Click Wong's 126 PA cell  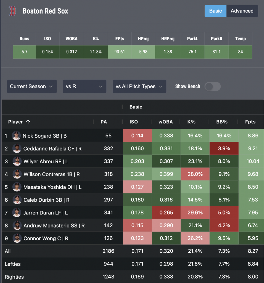pos(108,238)
